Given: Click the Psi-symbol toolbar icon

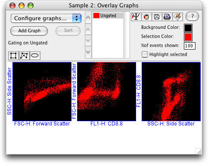Looking at the screenshot, I should coord(136,17).
